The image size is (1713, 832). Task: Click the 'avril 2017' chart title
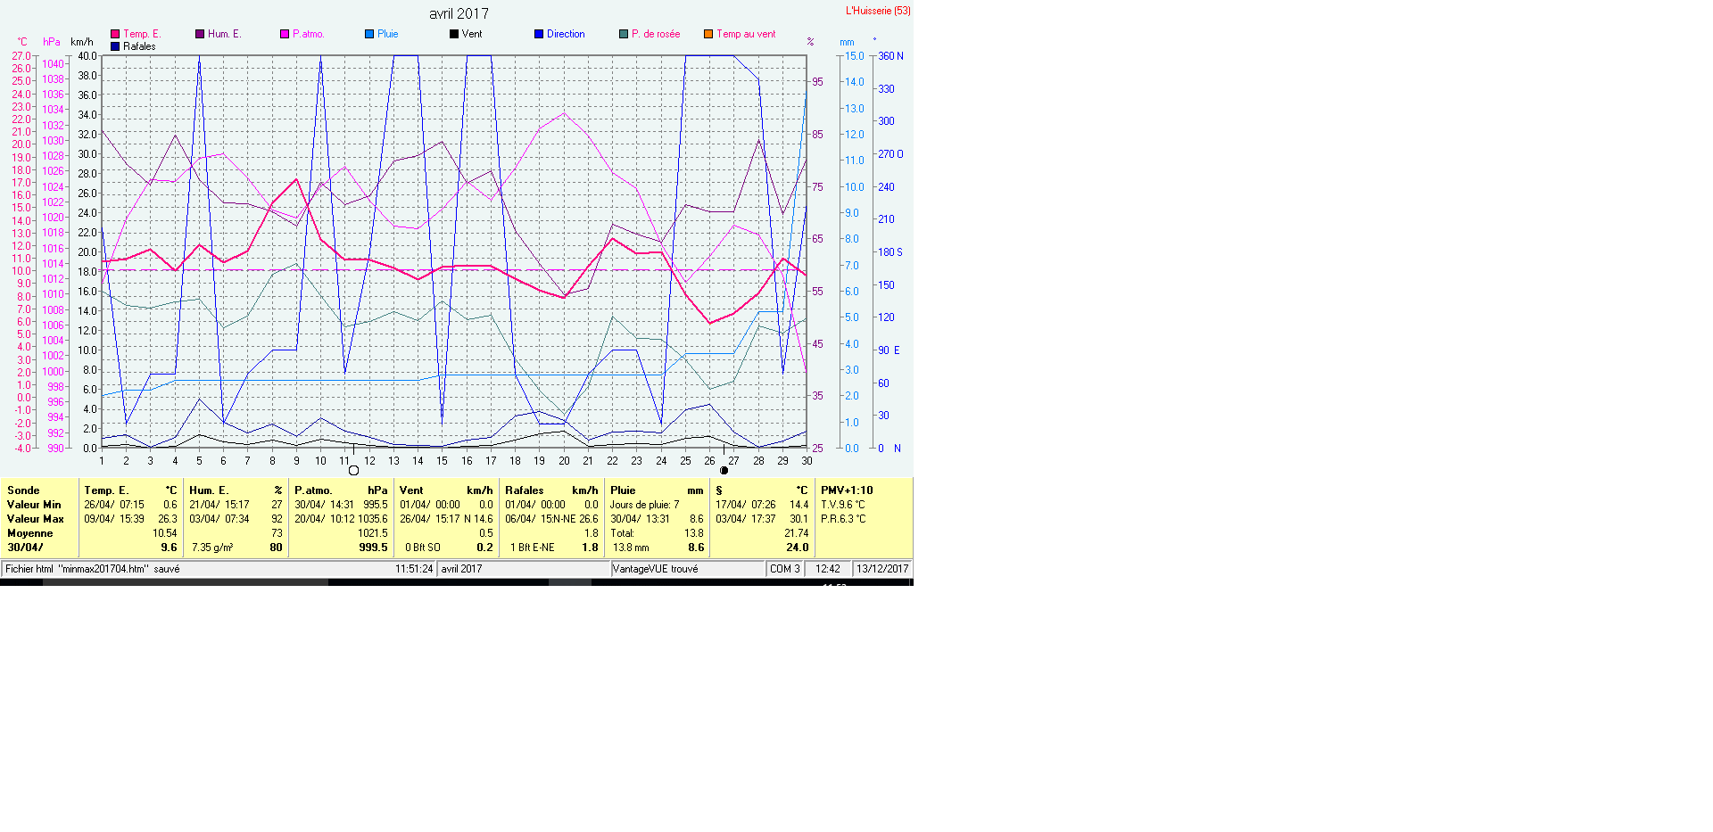point(459,13)
